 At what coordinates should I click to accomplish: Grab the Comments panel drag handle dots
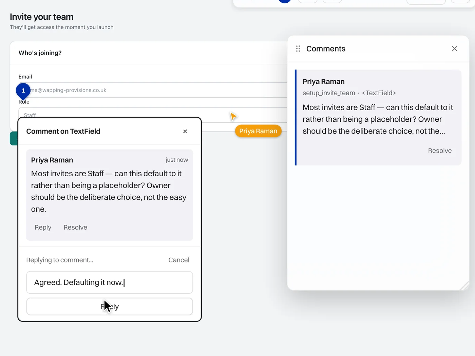pyautogui.click(x=298, y=49)
